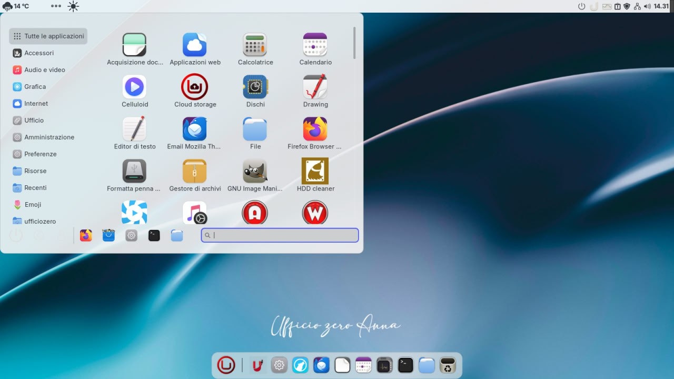Screen dimensions: 674x379
Task: Launch HDD cleaner
Action: click(315, 172)
